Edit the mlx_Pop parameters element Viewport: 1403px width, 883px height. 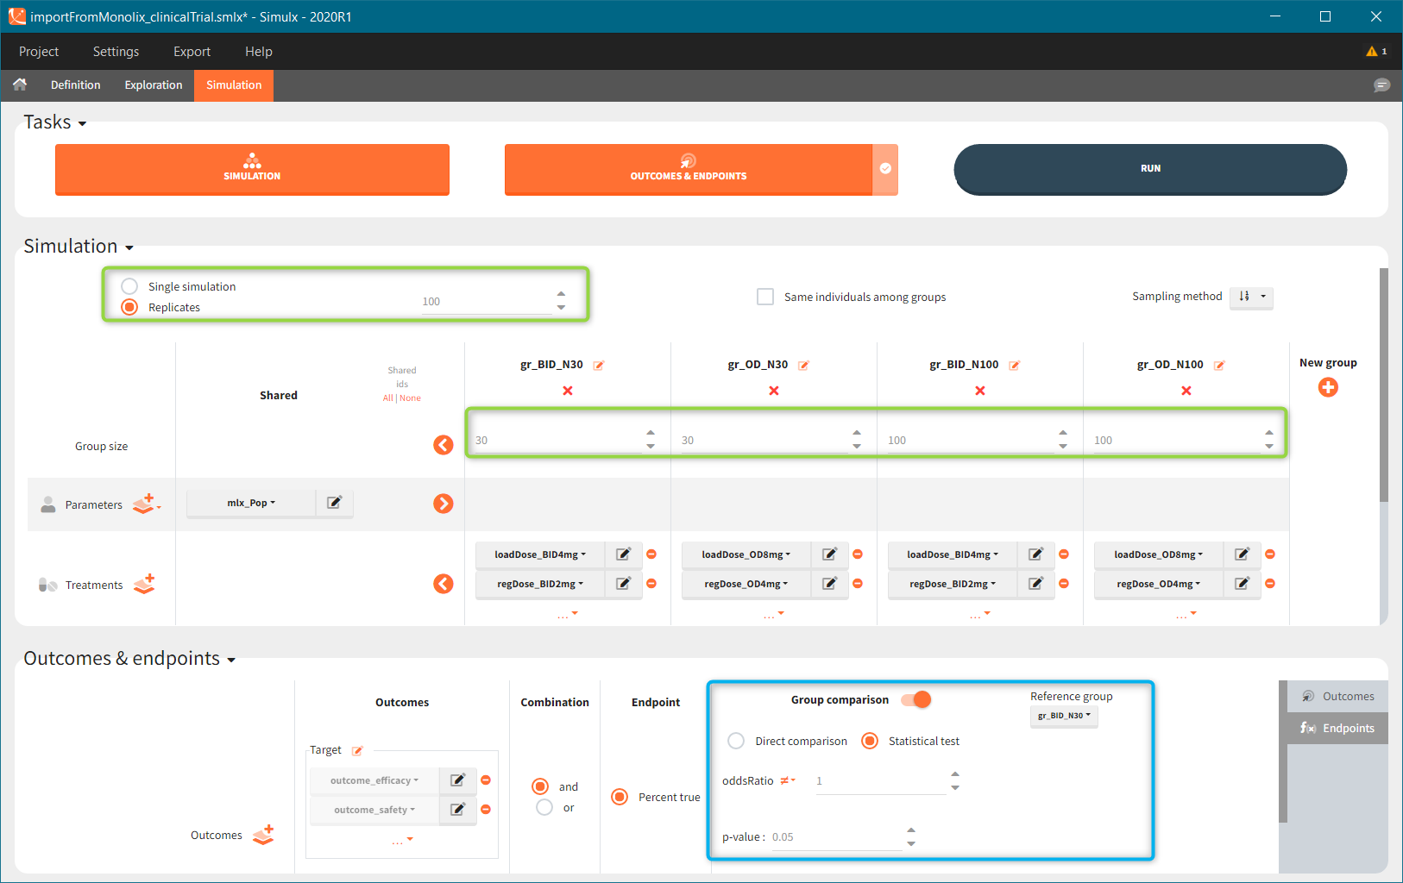334,503
